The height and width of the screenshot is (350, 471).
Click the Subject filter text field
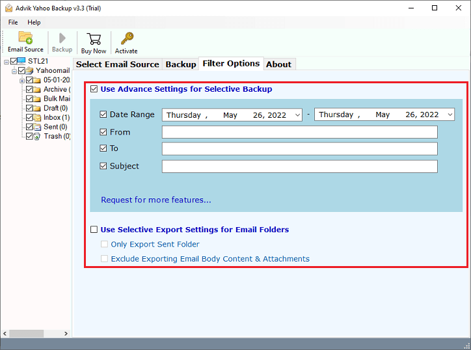tap(299, 167)
